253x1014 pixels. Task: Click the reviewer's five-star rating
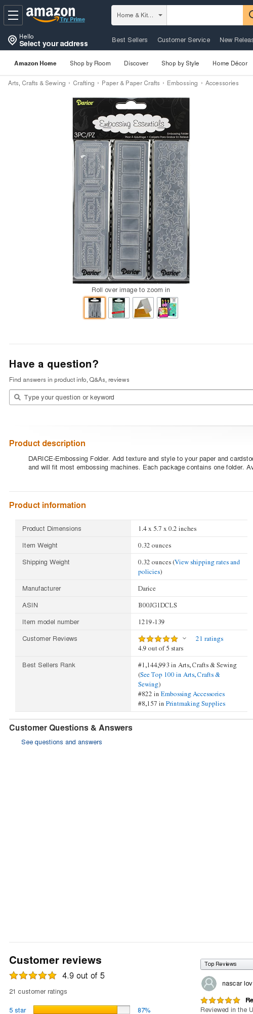click(220, 1000)
